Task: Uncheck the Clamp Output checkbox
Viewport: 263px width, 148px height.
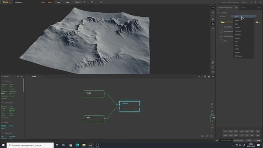Action: tap(221, 36)
